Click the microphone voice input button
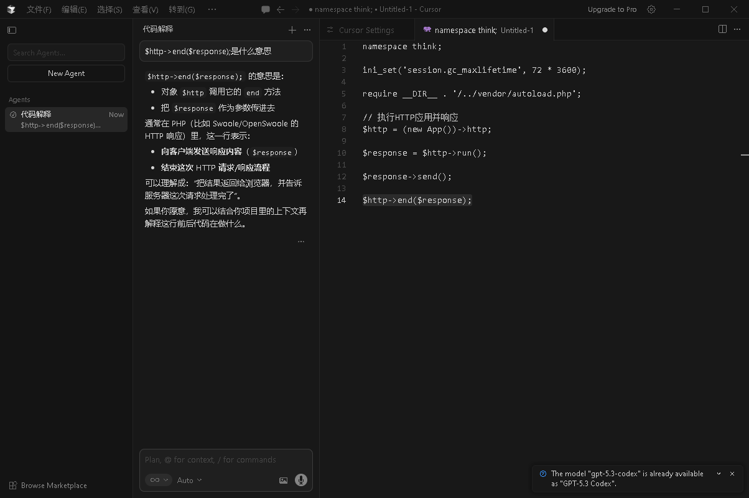749x498 pixels. [x=301, y=480]
